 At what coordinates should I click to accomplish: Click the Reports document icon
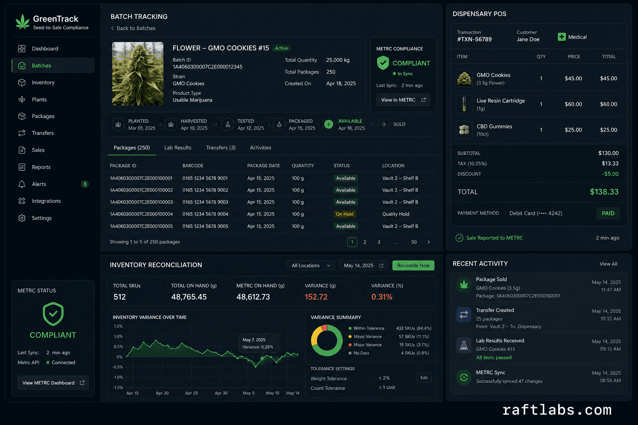[x=22, y=167]
